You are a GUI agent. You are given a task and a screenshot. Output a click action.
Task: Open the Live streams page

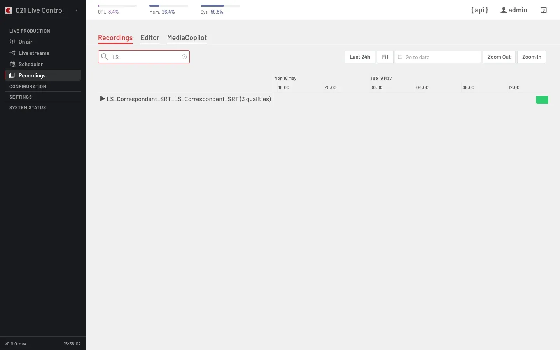43,53
